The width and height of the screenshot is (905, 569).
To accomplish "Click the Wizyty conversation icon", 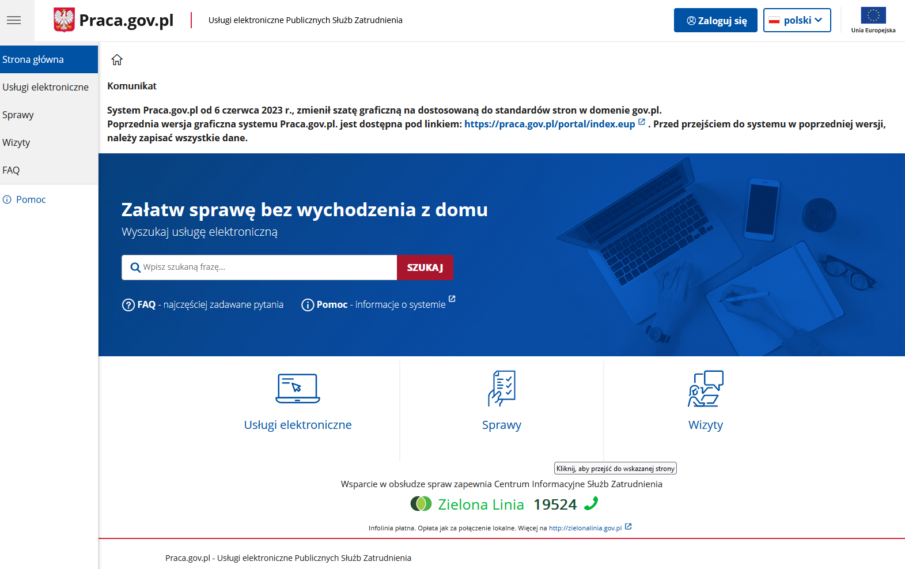I will tap(706, 388).
